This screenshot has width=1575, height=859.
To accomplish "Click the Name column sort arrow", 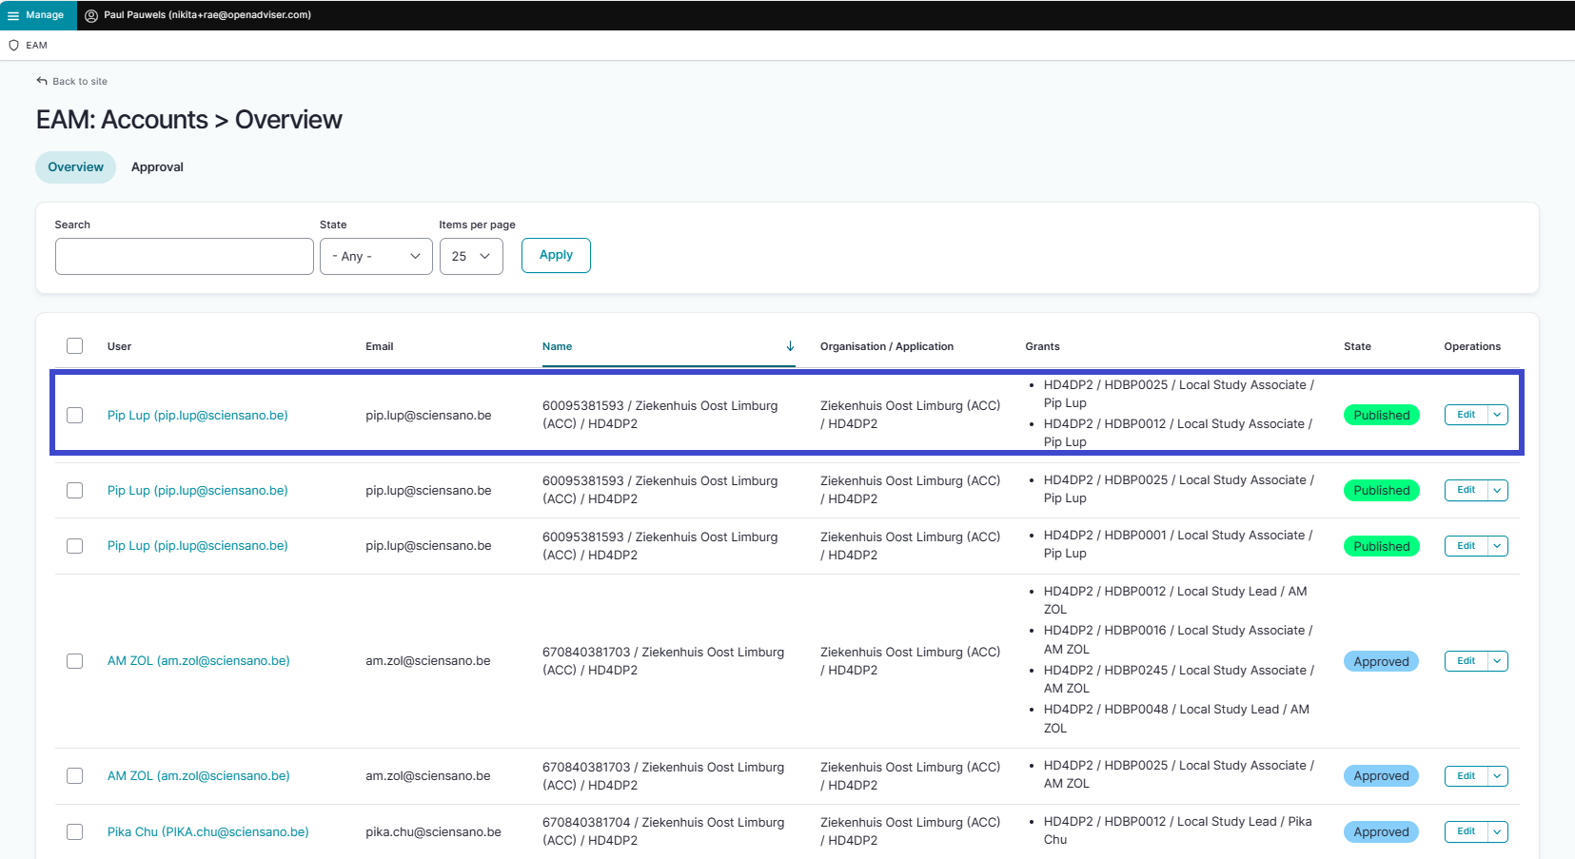I will [790, 346].
